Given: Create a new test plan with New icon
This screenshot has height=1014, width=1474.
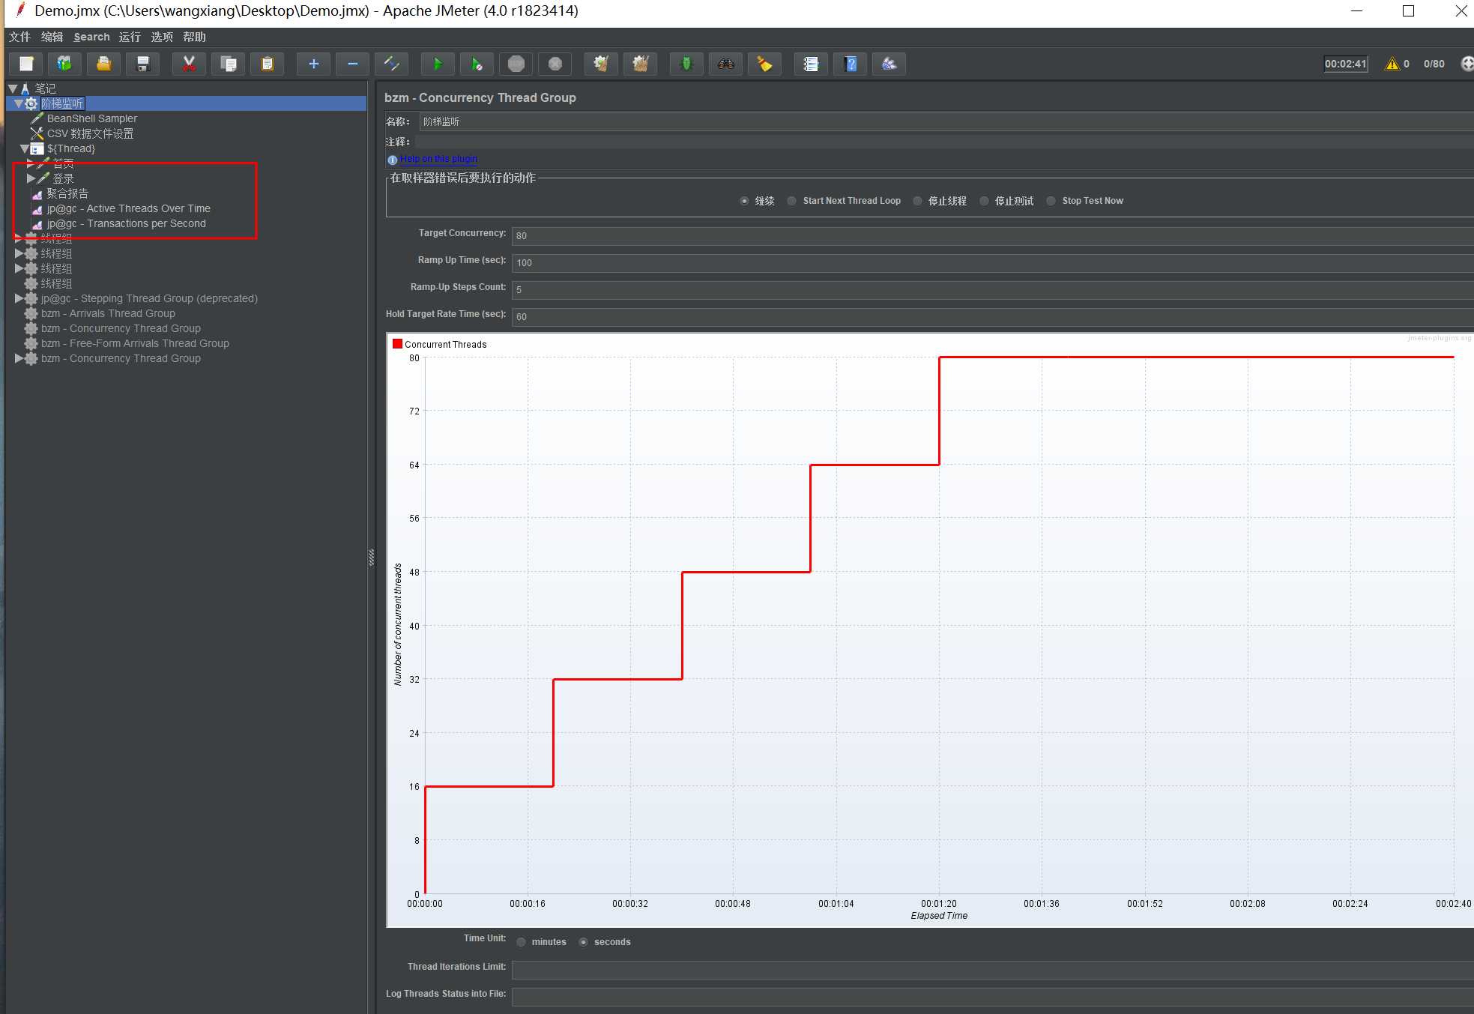Looking at the screenshot, I should point(26,64).
